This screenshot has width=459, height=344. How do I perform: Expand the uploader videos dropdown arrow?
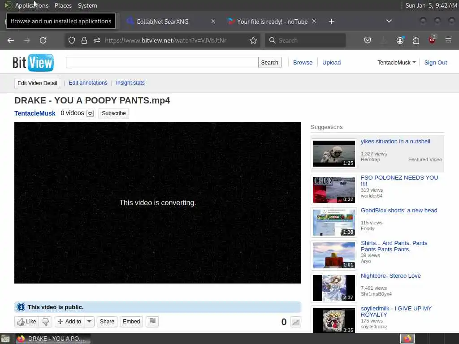pyautogui.click(x=90, y=113)
